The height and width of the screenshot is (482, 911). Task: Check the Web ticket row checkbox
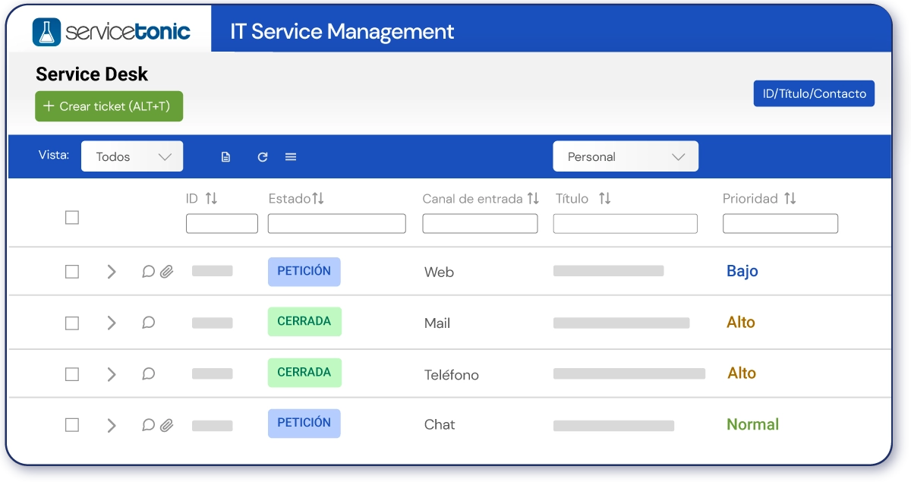tap(71, 272)
